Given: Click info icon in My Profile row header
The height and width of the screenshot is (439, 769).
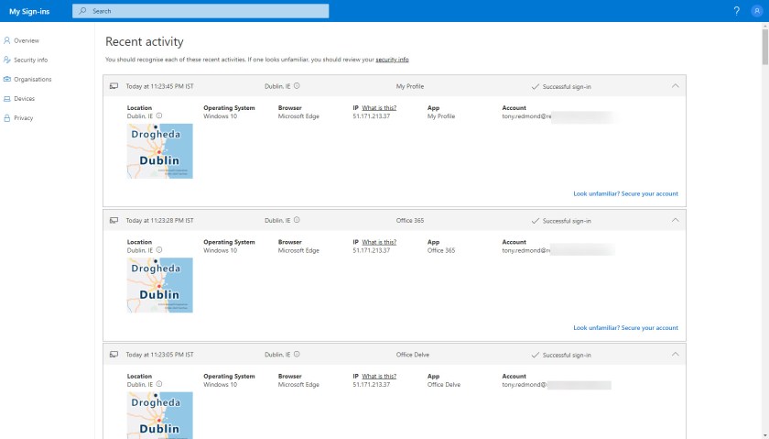Looking at the screenshot, I should 297,86.
